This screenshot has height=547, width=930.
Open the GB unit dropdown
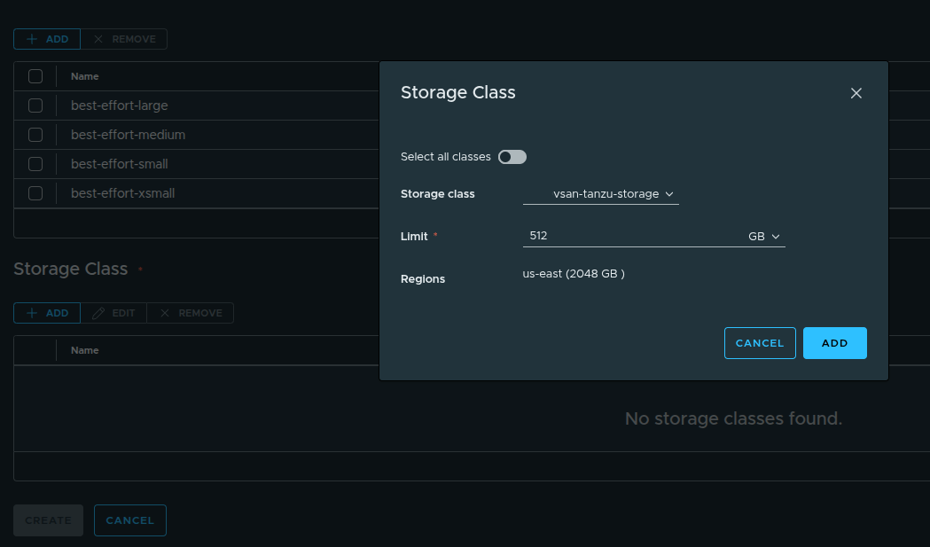[763, 236]
